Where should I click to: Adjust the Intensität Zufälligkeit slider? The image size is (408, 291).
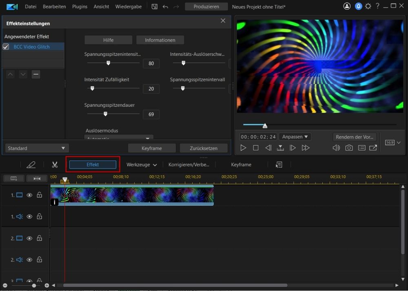tap(92, 88)
